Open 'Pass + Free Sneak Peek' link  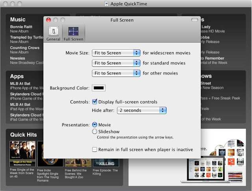point(220,98)
